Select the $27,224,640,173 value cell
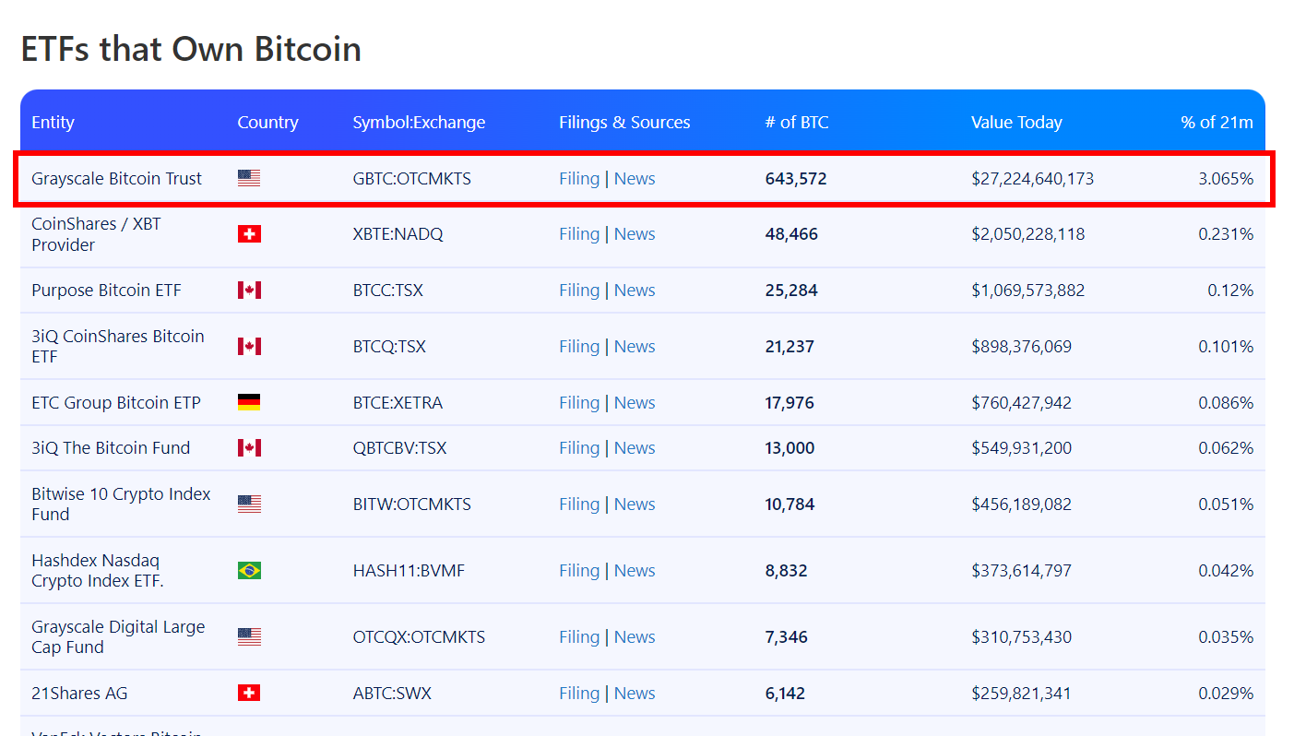Screen dimensions: 1294x736 point(1032,179)
